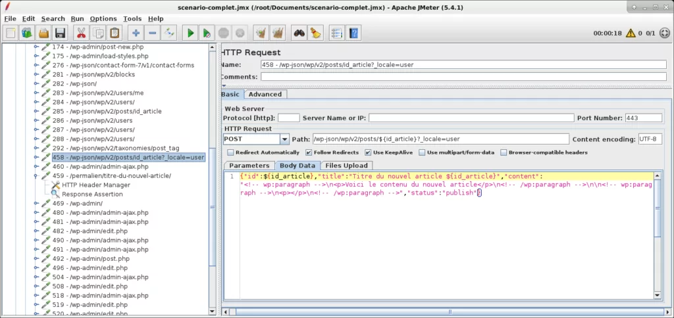Viewport: 674px width, 318px height.
Task: Switch to the Advanced tab
Action: [x=265, y=95]
